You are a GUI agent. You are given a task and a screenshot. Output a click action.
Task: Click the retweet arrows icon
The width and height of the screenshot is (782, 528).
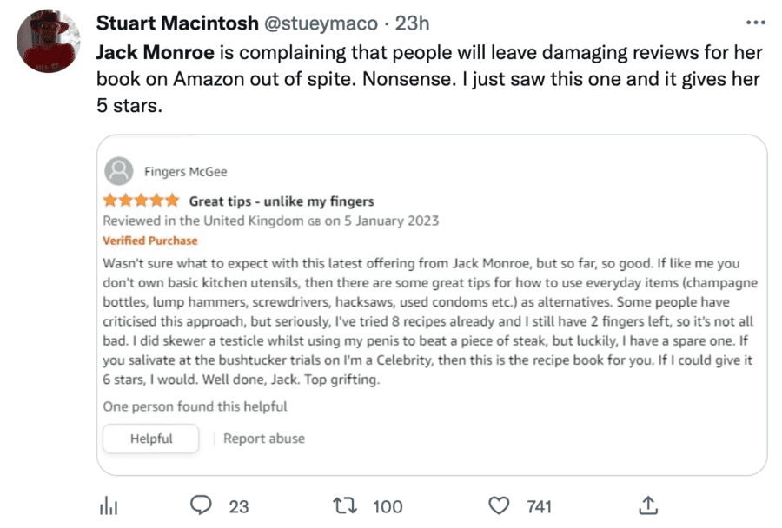point(347,505)
